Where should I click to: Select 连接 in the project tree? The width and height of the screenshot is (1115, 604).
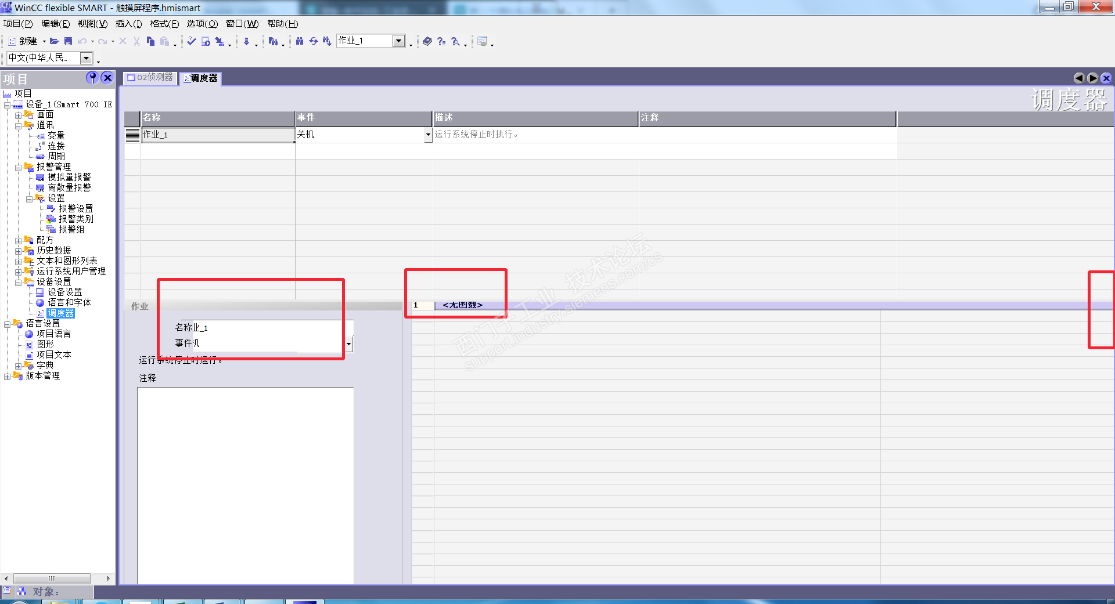coord(56,146)
